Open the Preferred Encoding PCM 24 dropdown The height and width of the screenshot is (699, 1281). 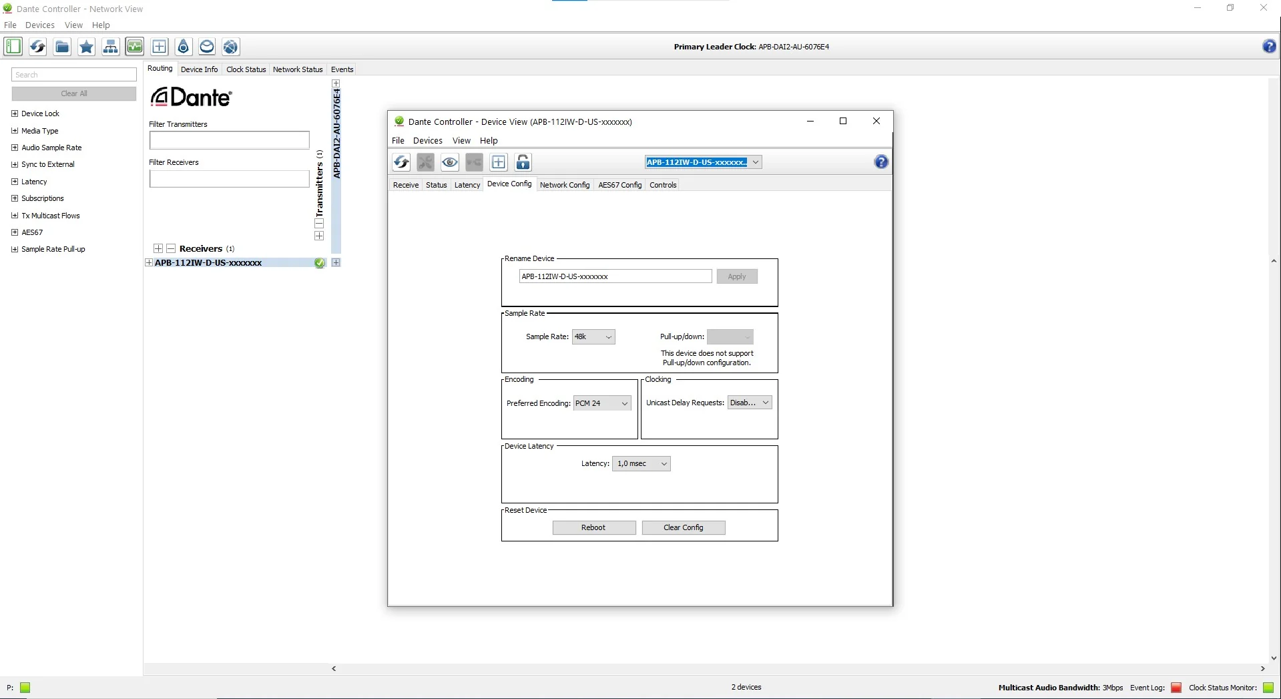click(x=602, y=403)
